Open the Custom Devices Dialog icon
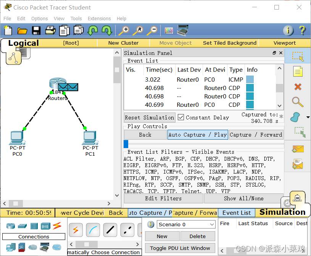This screenshot has width=311, height=256. 183,31
